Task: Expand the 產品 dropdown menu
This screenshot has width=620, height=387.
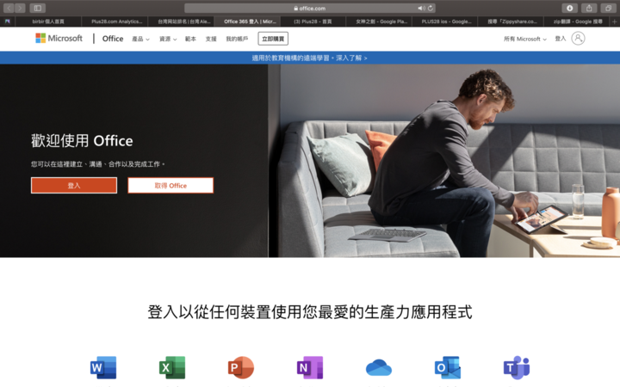Action: [x=140, y=39]
